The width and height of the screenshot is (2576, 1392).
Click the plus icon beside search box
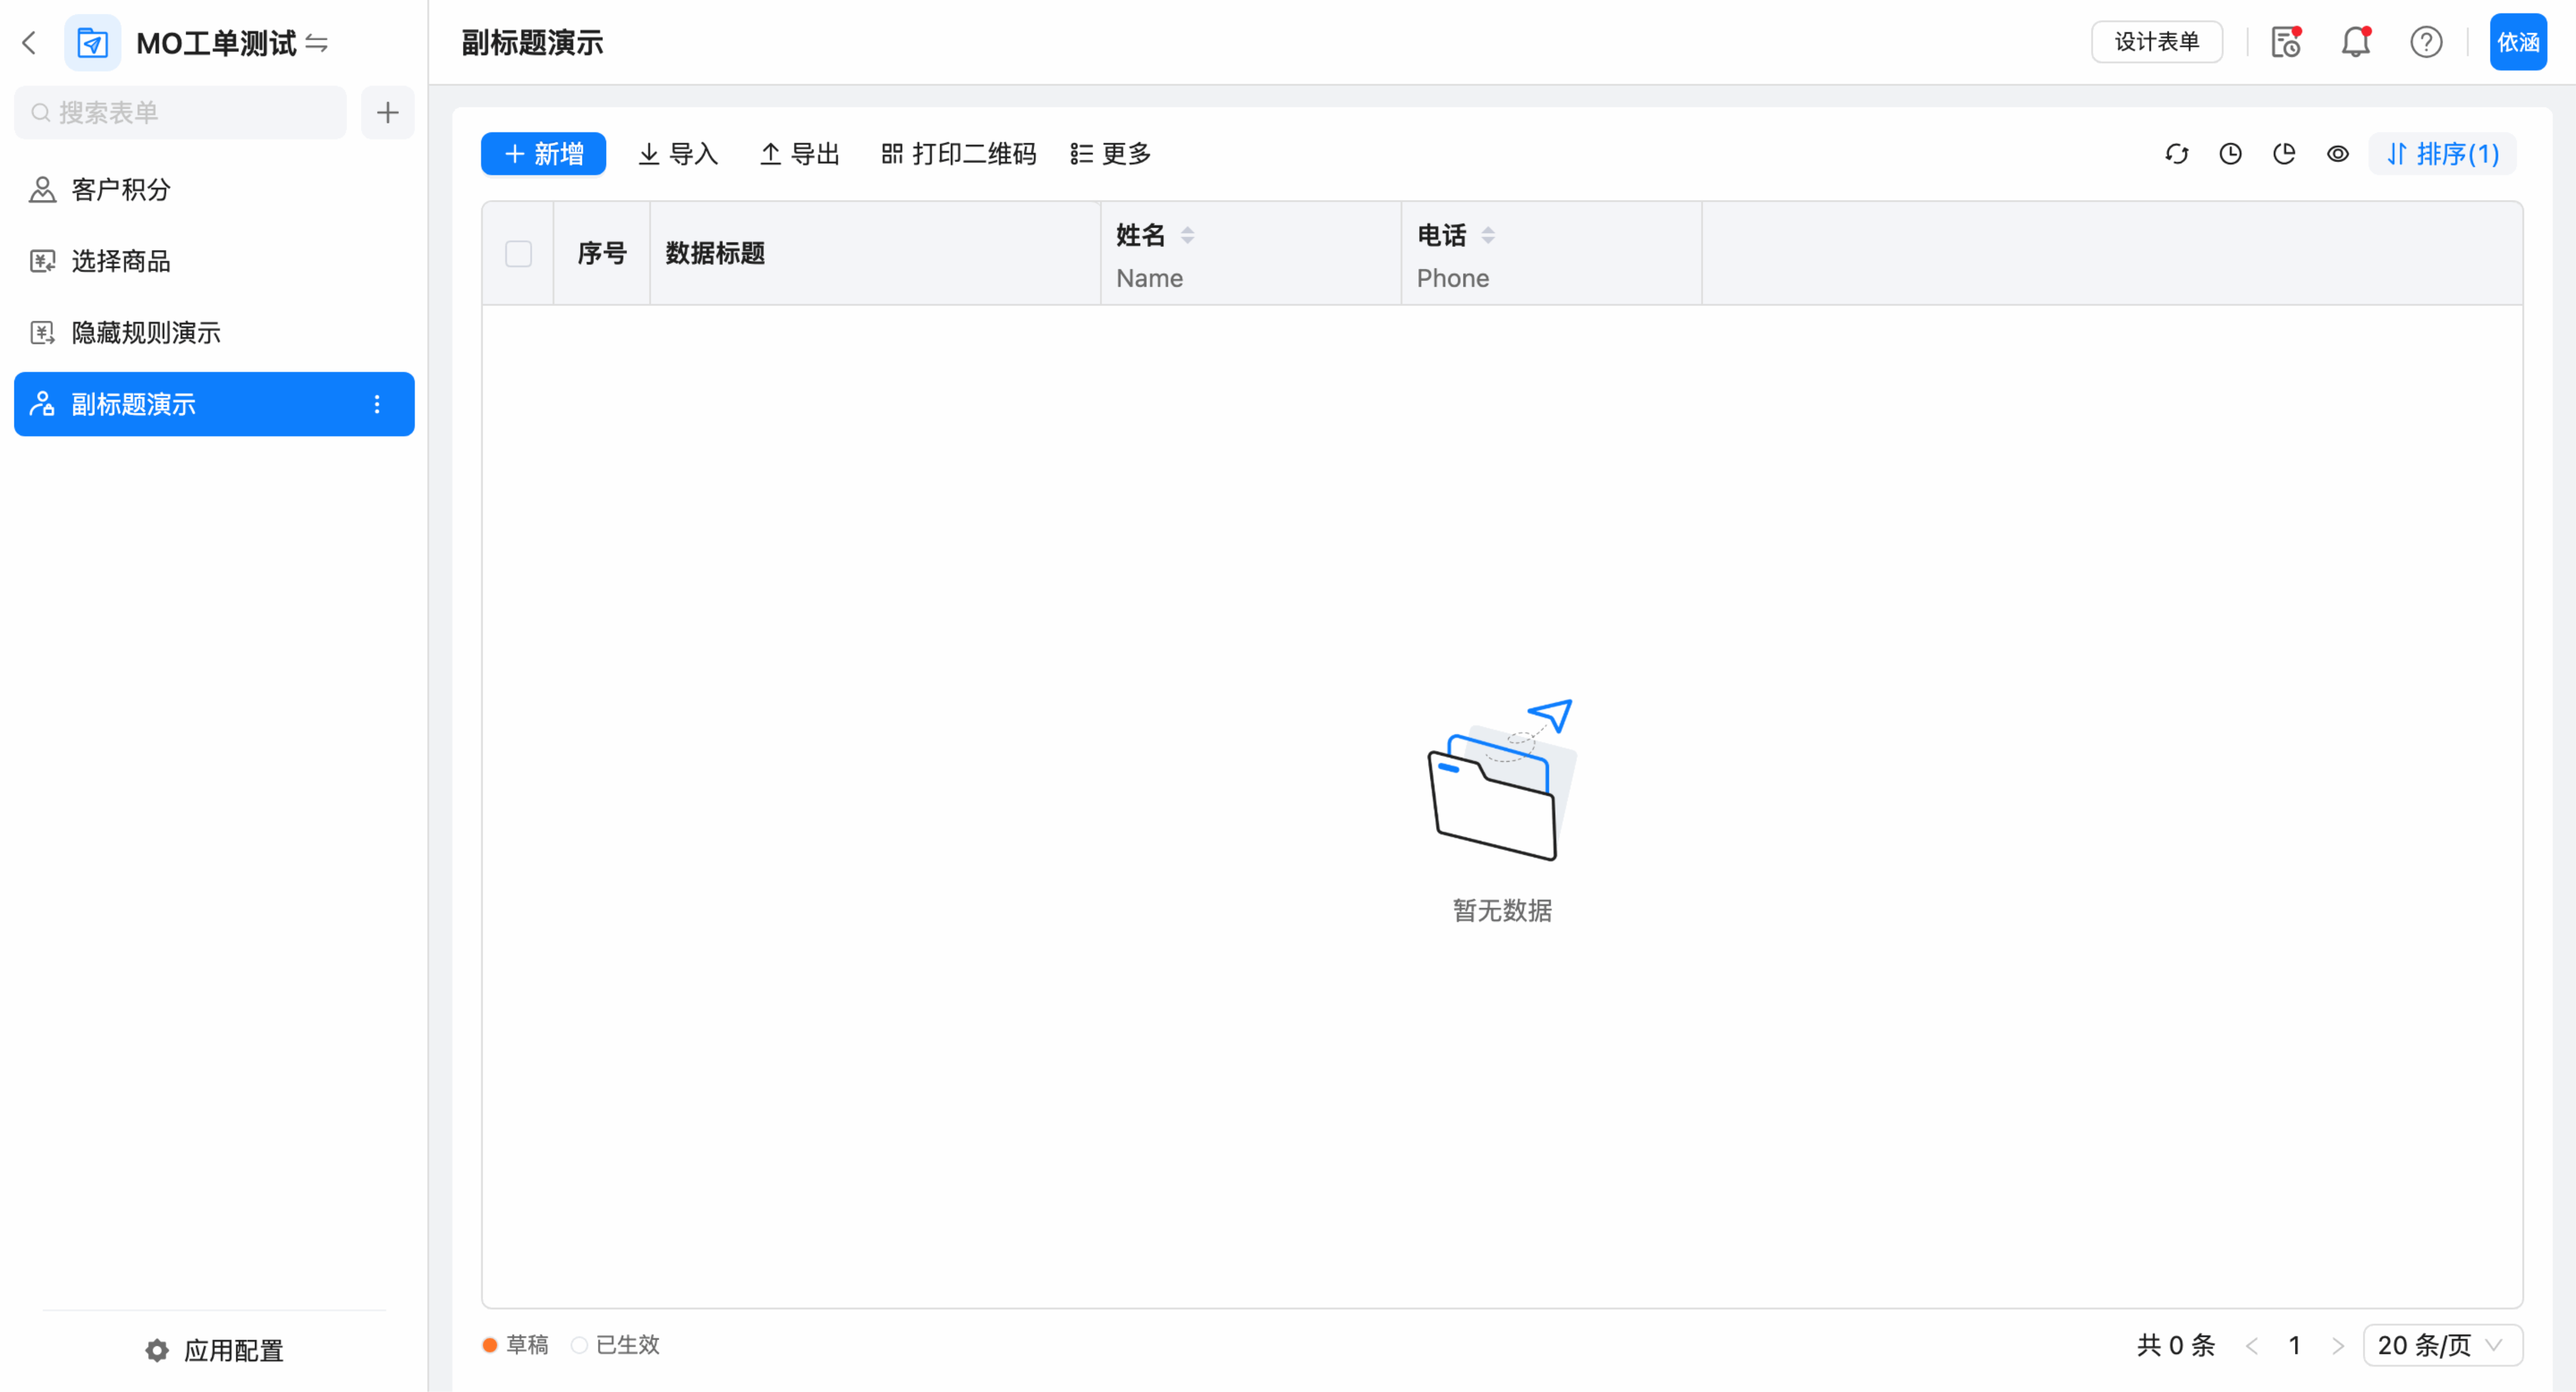click(x=387, y=113)
